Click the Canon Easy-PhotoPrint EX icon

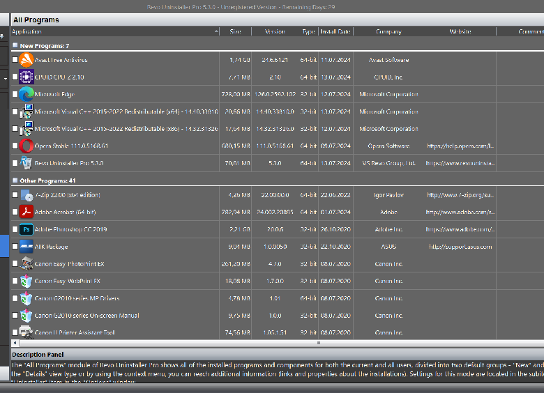click(x=26, y=263)
